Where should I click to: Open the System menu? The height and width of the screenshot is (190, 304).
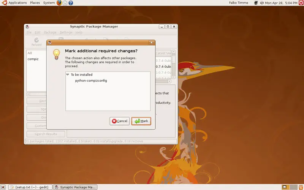point(49,3)
